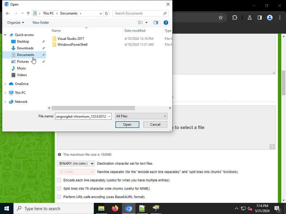Collapse the Quick access tree

point(5,35)
